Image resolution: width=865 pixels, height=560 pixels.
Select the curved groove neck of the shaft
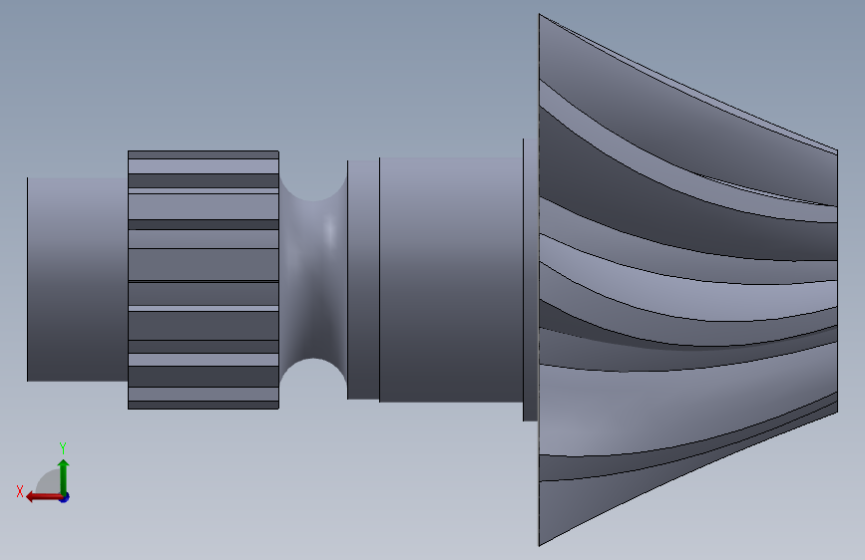click(x=313, y=280)
